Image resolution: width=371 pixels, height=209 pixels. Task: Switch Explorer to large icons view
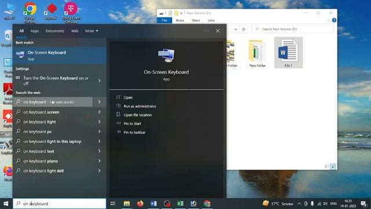333,167
